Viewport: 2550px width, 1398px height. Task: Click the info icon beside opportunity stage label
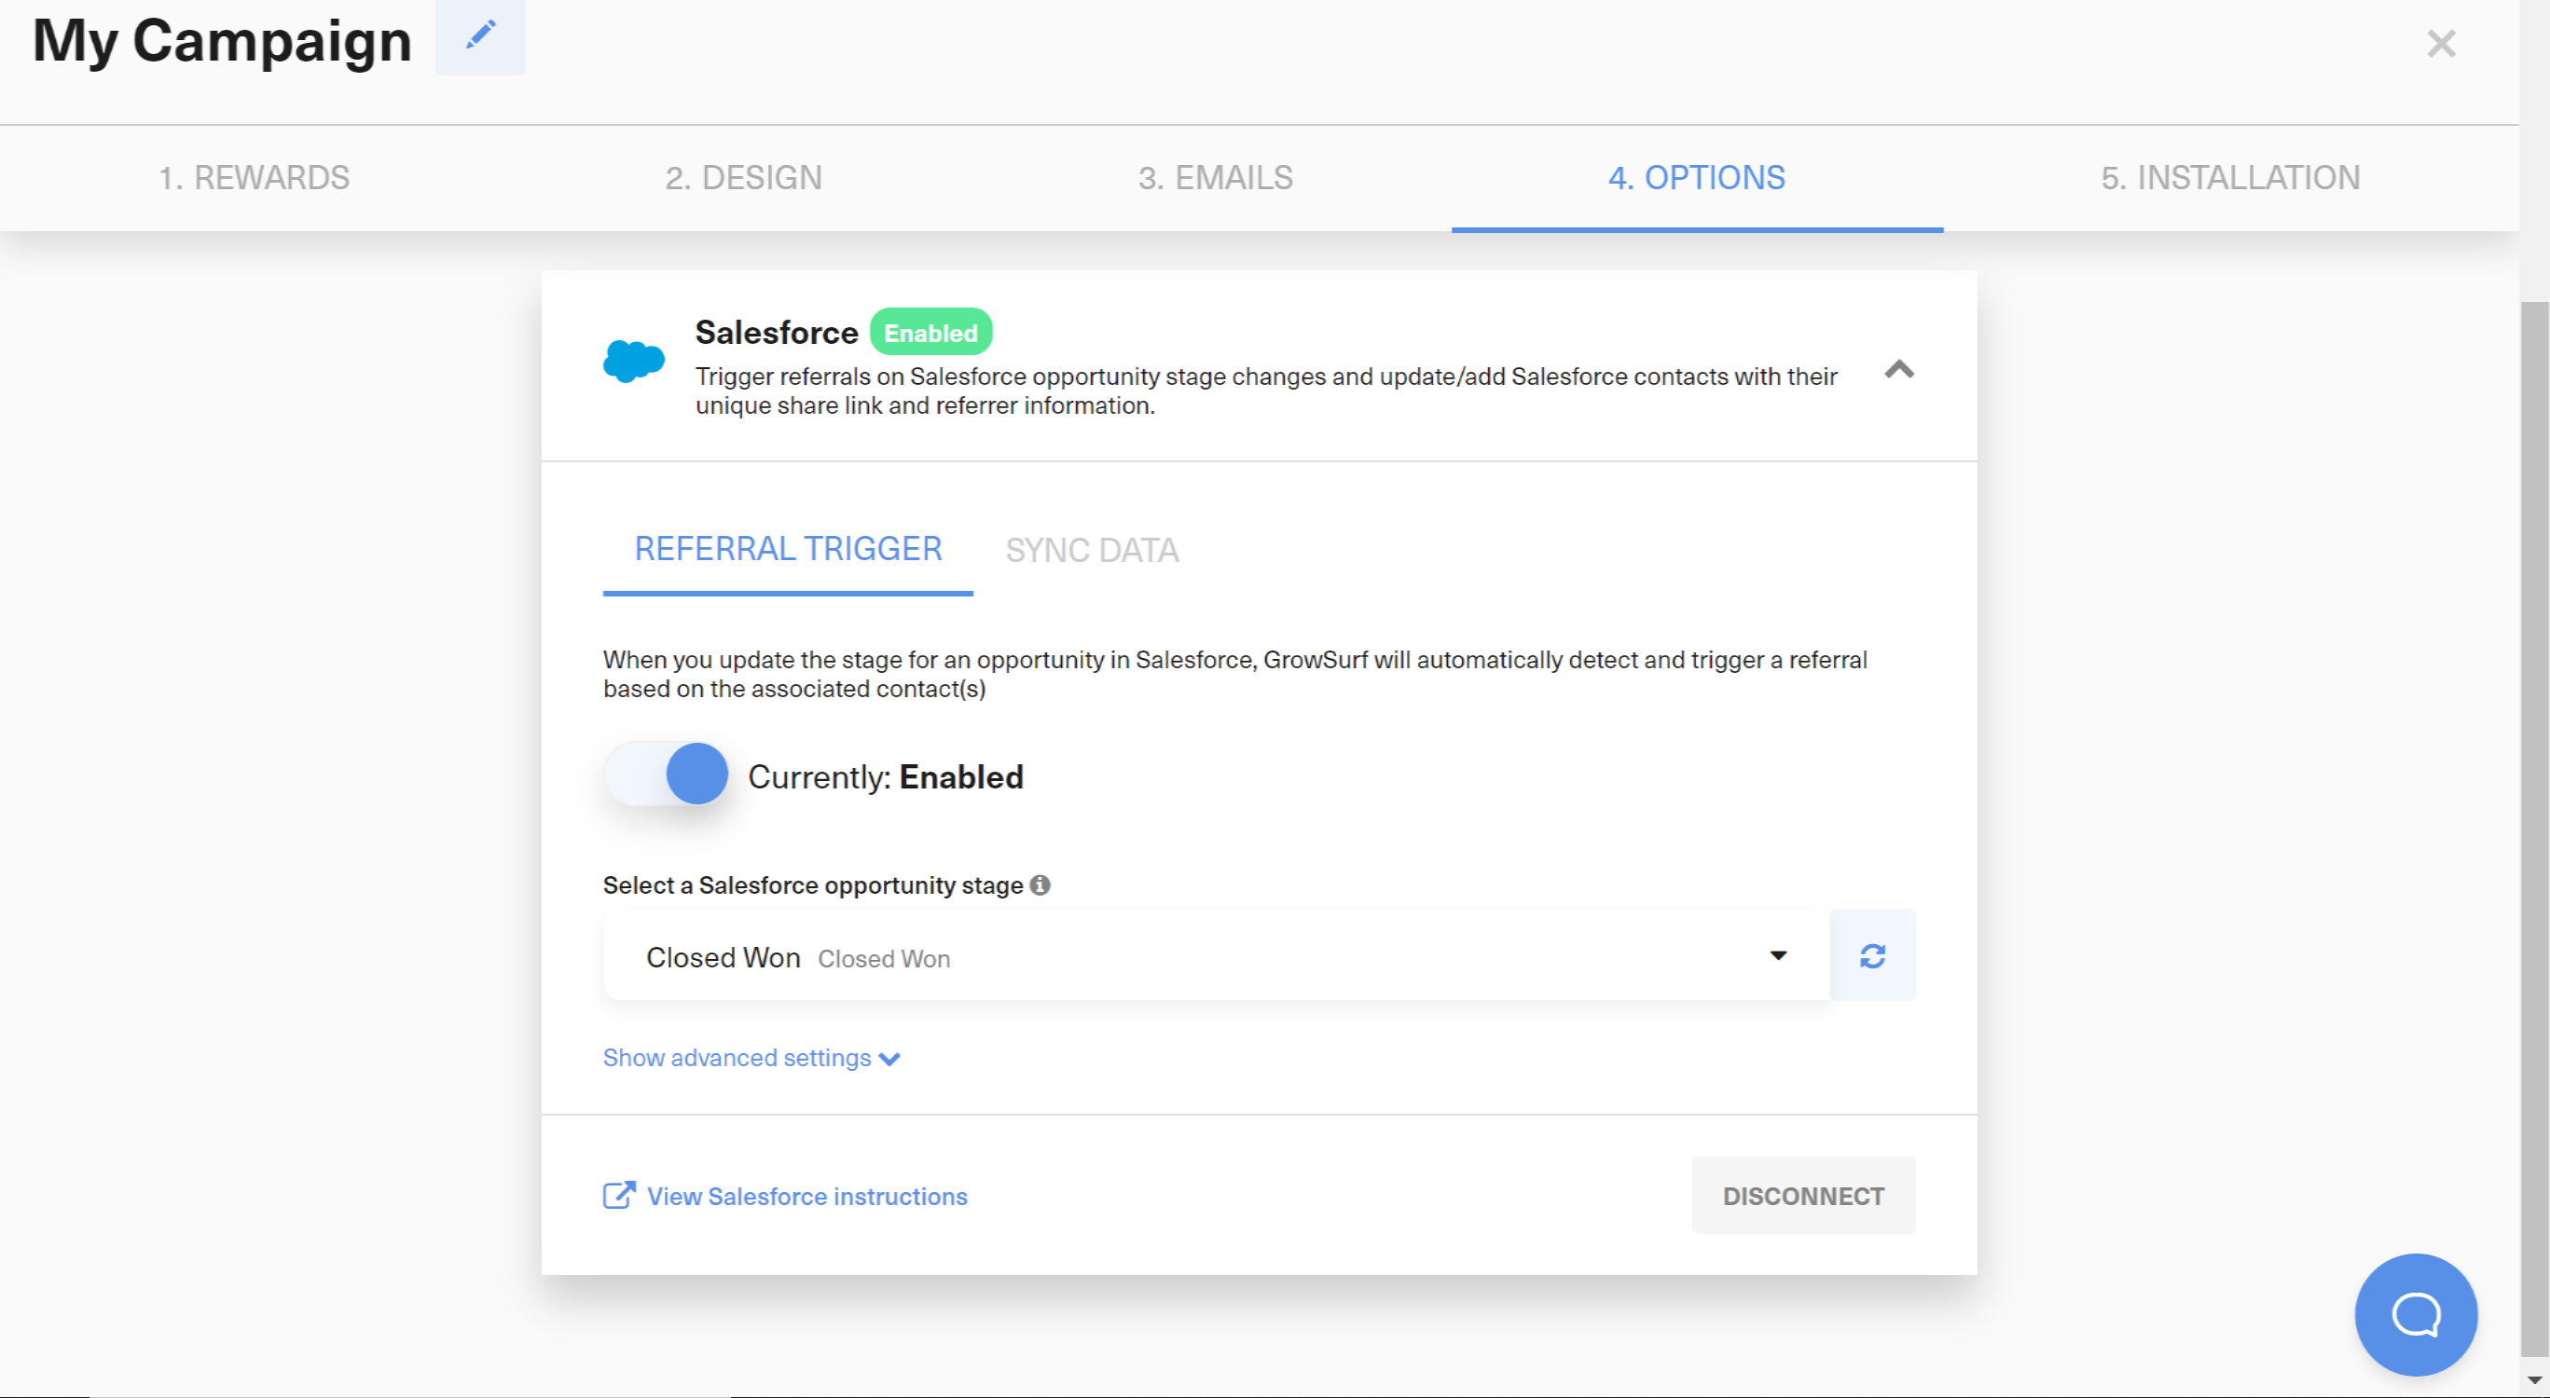[1040, 885]
